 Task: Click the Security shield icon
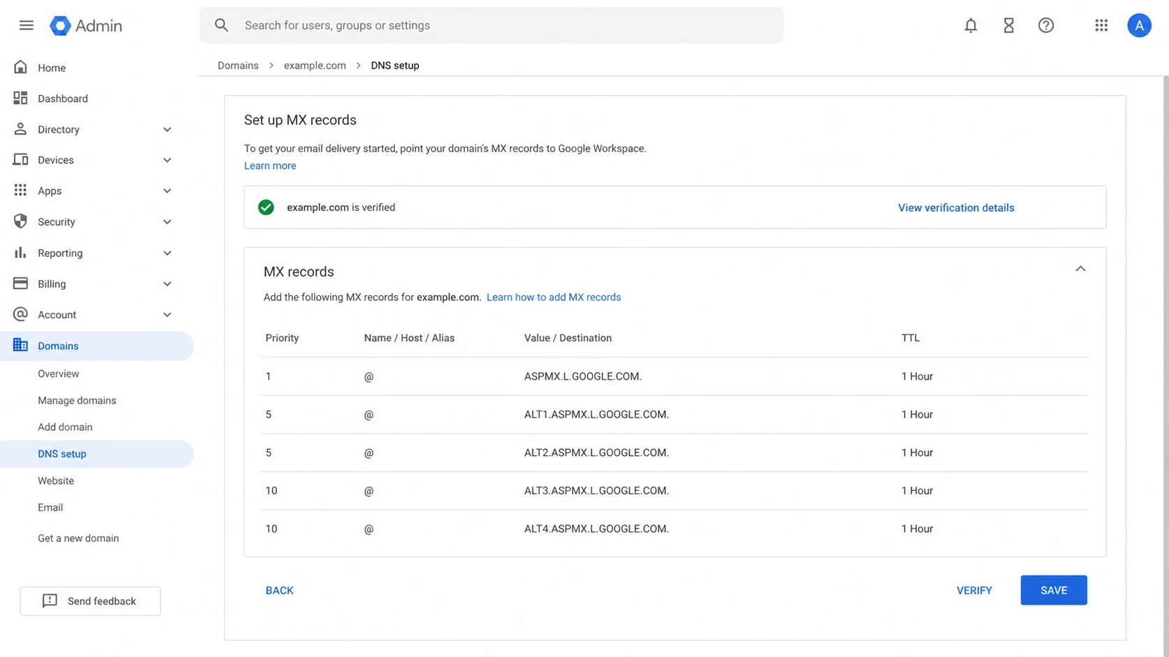point(20,221)
